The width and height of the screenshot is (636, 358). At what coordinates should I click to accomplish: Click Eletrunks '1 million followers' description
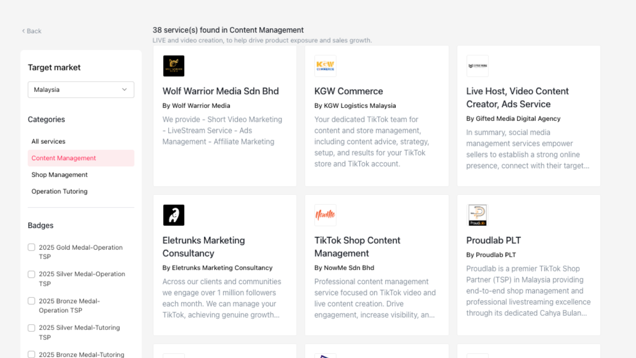pos(222,298)
